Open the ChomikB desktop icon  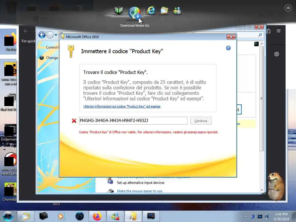(10, 192)
